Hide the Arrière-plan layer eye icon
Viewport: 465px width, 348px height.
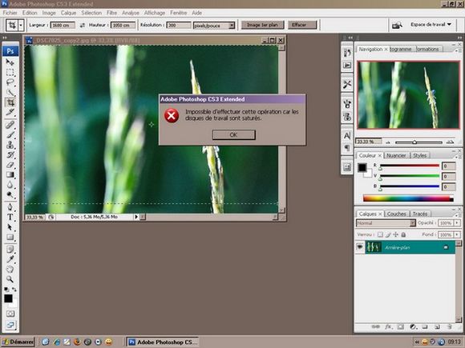(360, 247)
